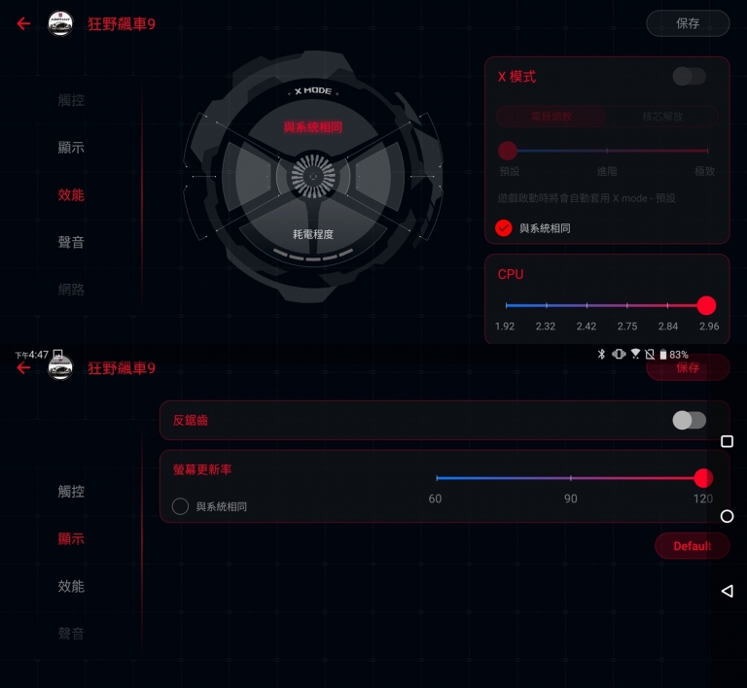Set CPU slider to 2.42
Screen dimensions: 747x688
tap(587, 305)
